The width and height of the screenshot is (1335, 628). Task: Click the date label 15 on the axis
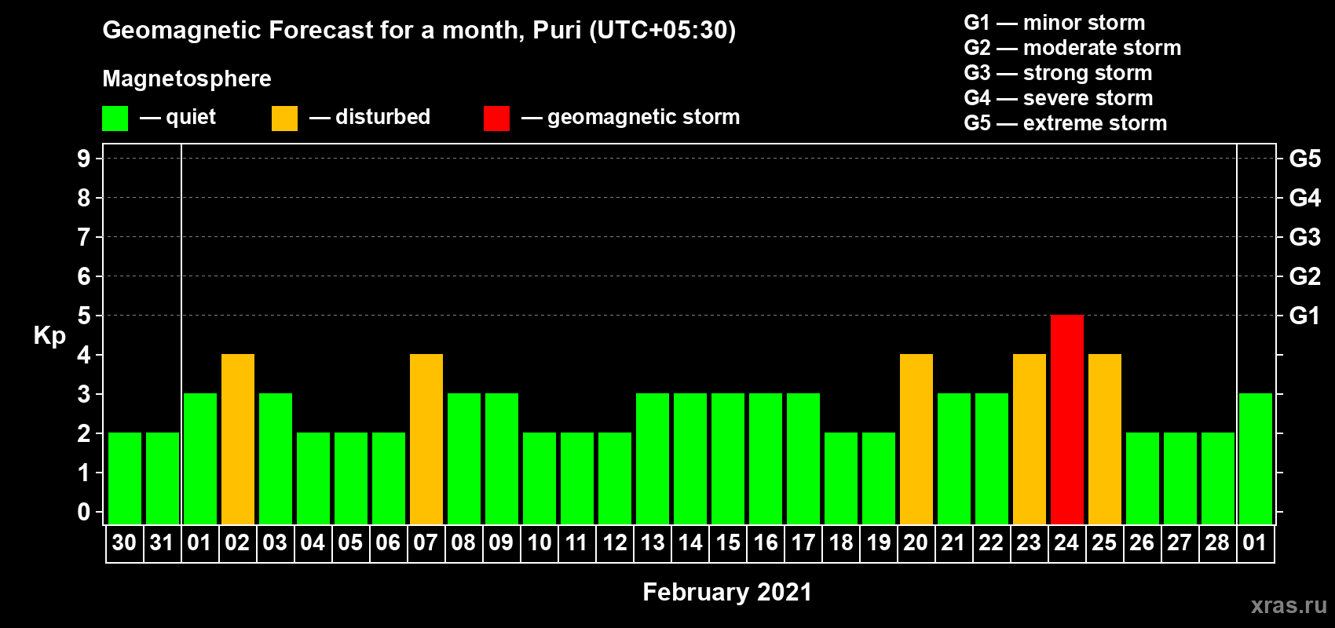(728, 543)
